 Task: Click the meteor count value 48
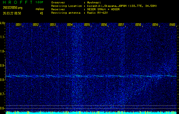pyautogui.click(x=42, y=13)
